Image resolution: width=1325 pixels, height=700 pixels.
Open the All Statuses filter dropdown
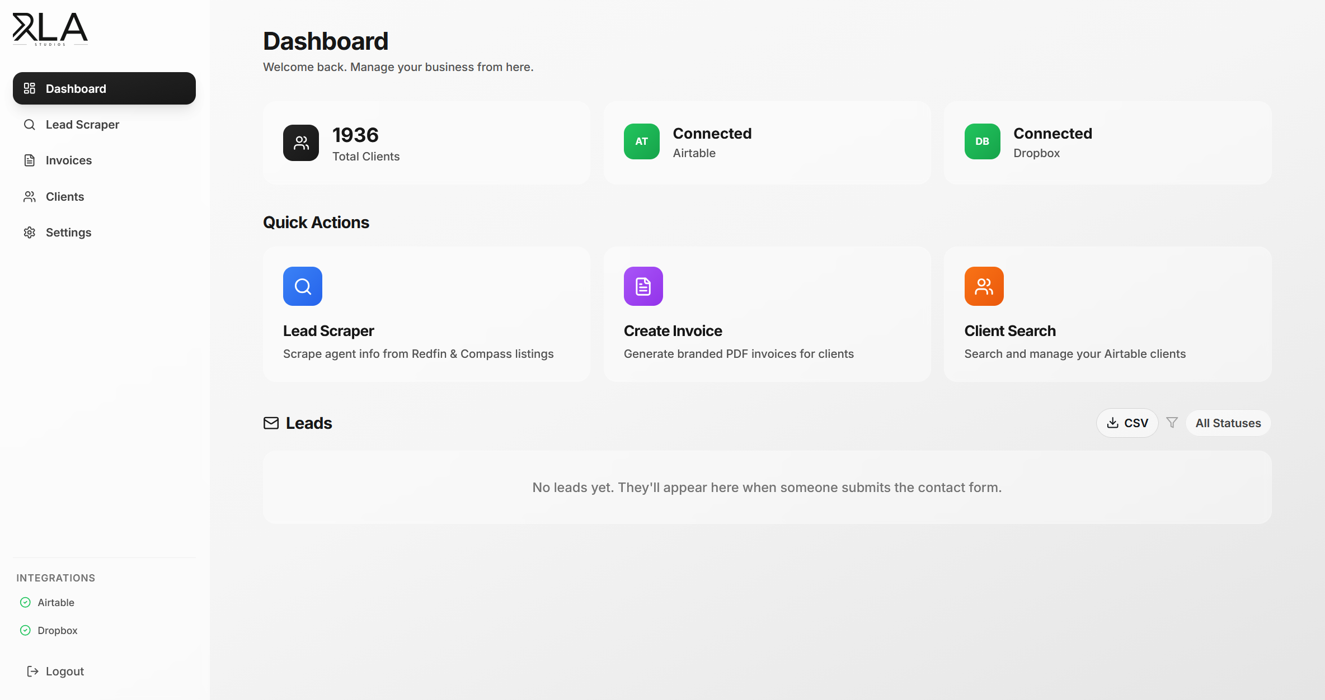click(x=1228, y=423)
